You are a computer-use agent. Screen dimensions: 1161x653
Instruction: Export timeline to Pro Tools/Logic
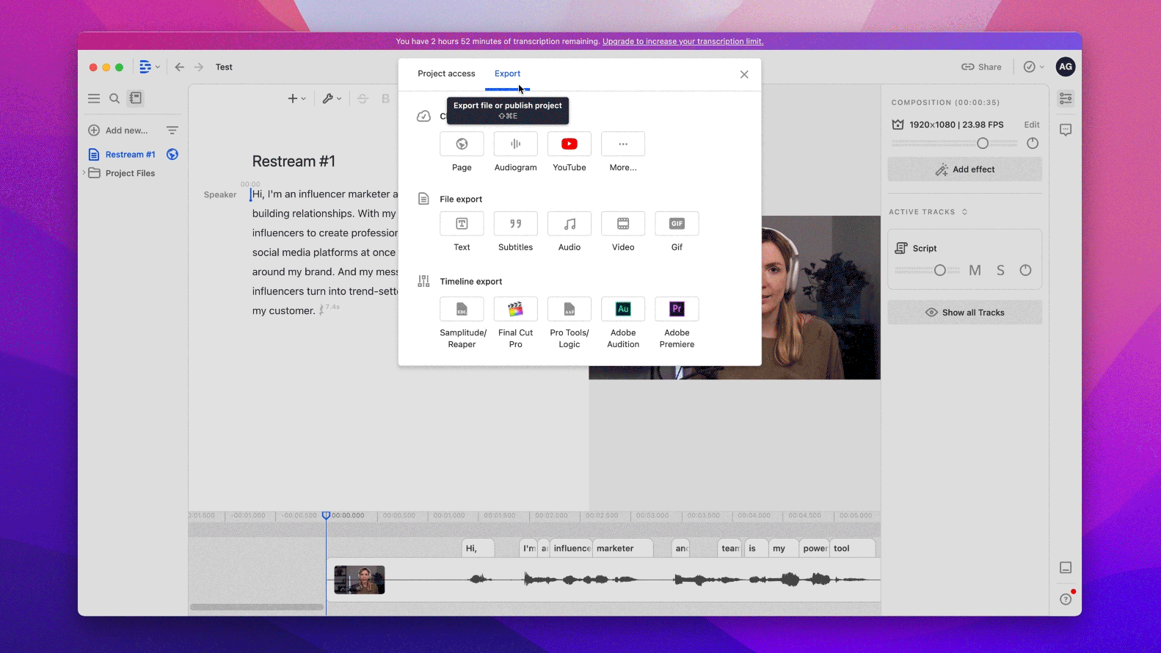point(569,309)
